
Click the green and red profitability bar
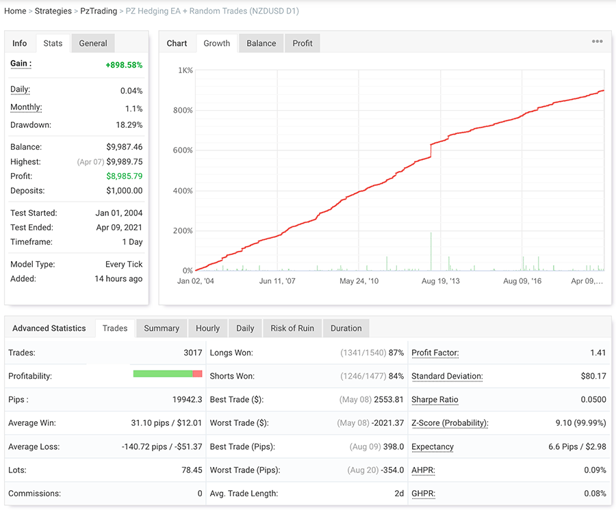coord(168,374)
